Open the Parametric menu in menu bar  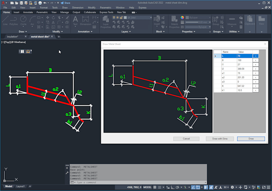point(106,8)
